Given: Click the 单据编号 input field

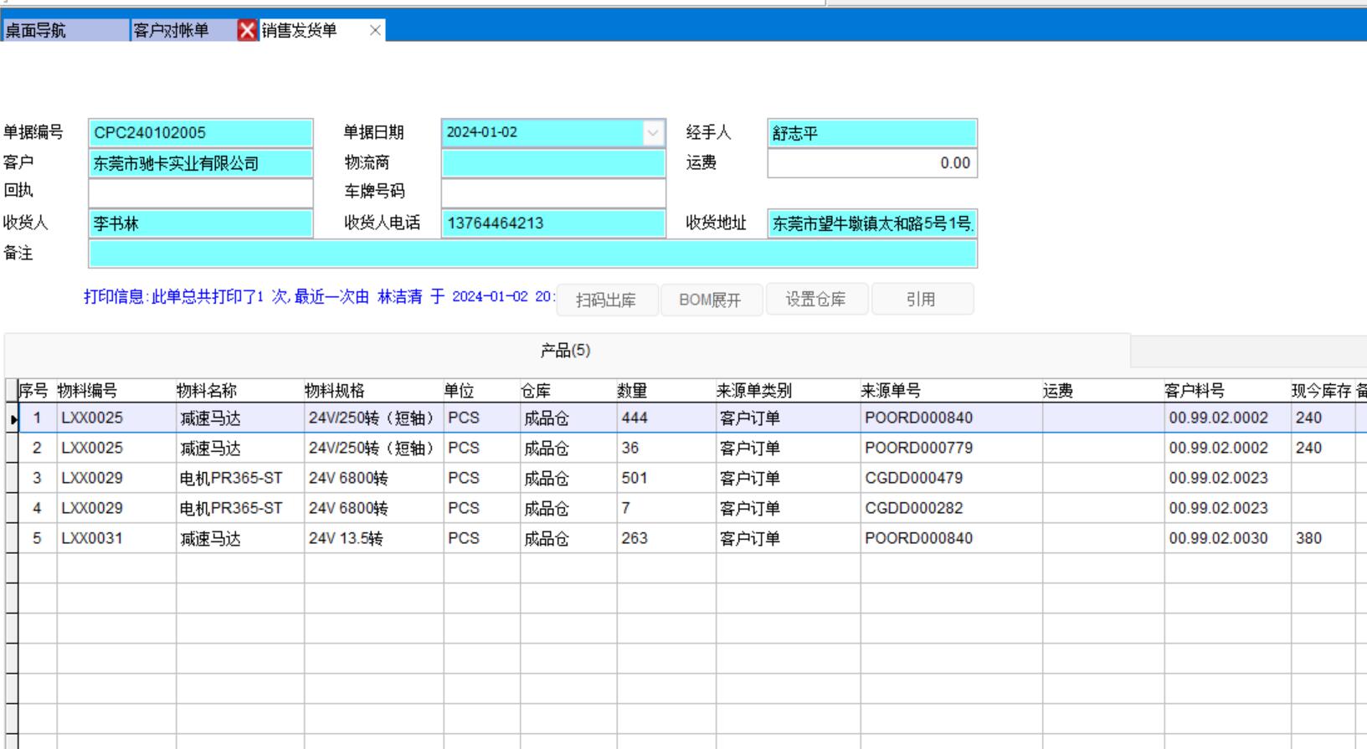Looking at the screenshot, I should pyautogui.click(x=200, y=133).
